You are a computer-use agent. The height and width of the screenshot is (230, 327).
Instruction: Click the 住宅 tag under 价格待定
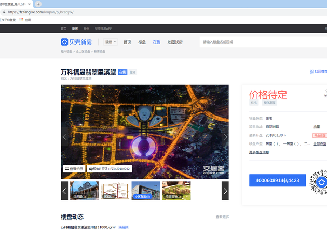tap(254, 103)
